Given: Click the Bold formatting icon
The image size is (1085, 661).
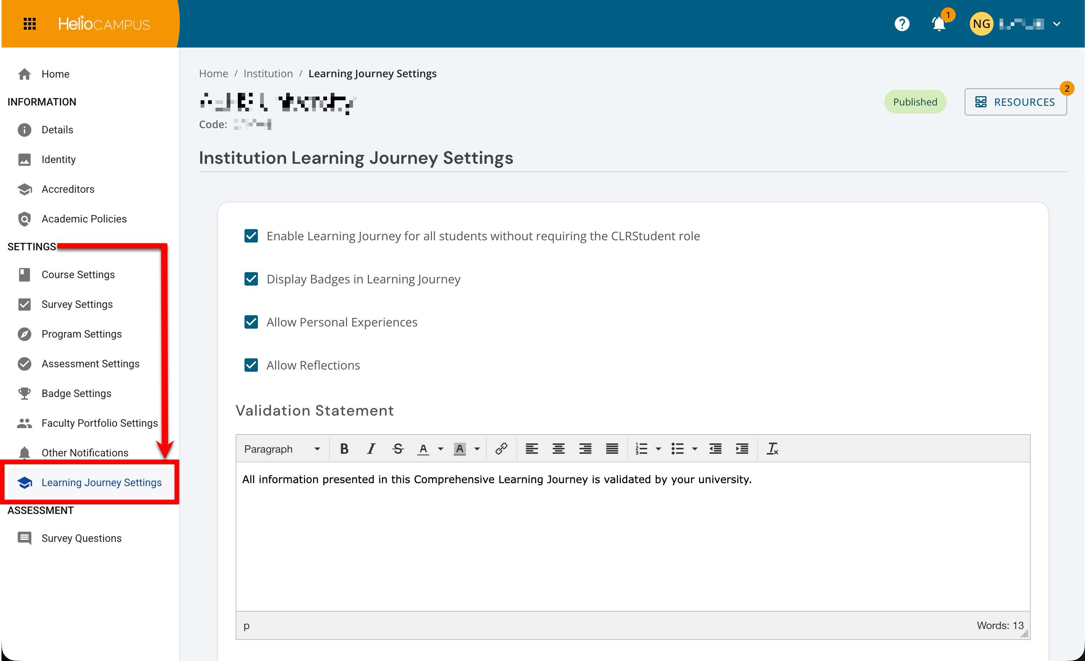Looking at the screenshot, I should 344,449.
